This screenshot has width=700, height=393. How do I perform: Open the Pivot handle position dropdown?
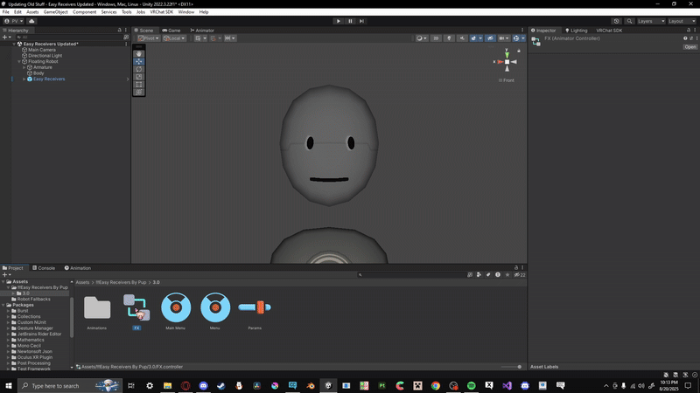click(148, 38)
